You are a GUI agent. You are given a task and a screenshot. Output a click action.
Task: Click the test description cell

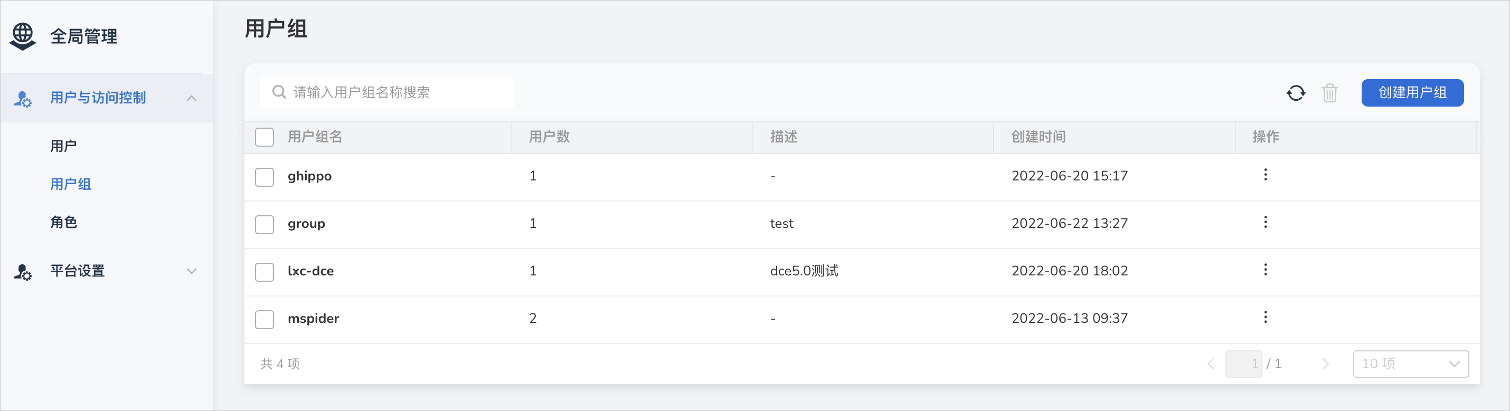click(x=781, y=224)
